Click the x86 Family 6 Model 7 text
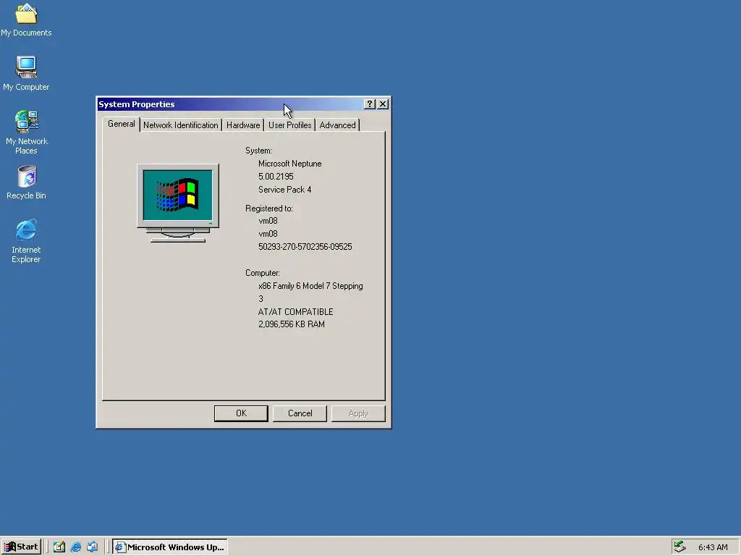The width and height of the screenshot is (741, 556). pos(310,286)
